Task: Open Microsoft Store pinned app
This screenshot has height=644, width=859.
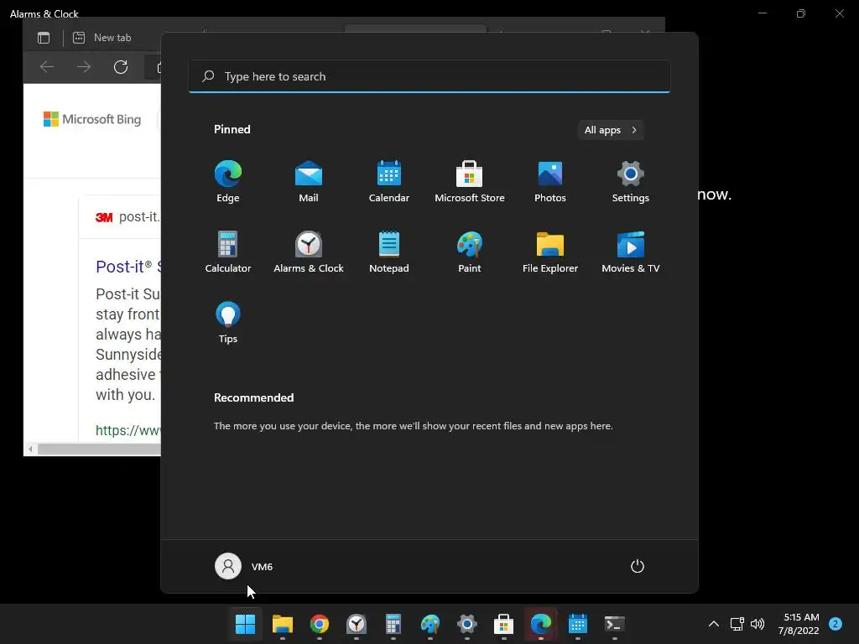Action: (470, 181)
